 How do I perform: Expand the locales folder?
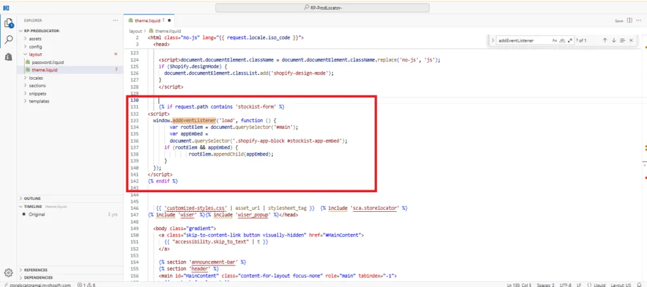(x=36, y=78)
